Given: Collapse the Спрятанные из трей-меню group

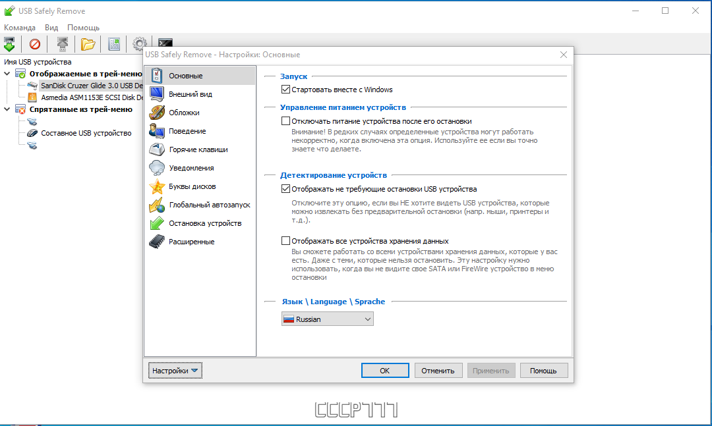Looking at the screenshot, I should click(7, 109).
